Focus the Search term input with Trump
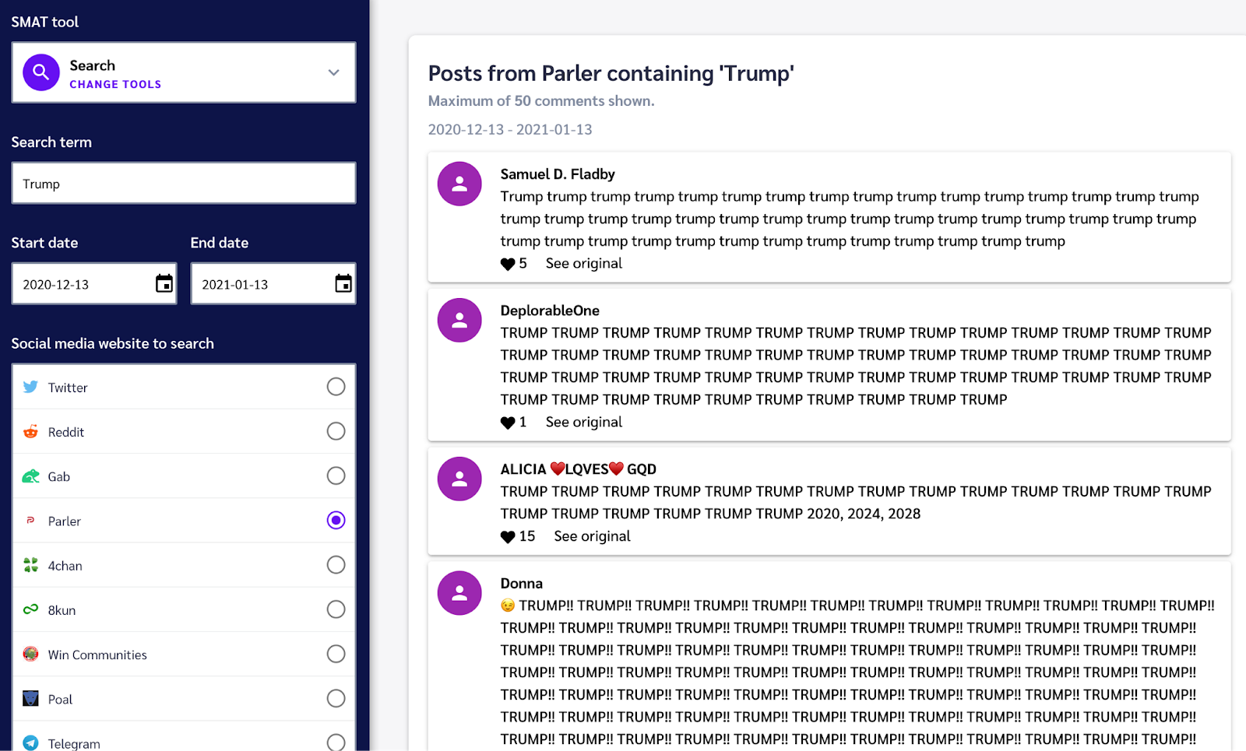The height and width of the screenshot is (751, 1246). pyautogui.click(x=184, y=184)
